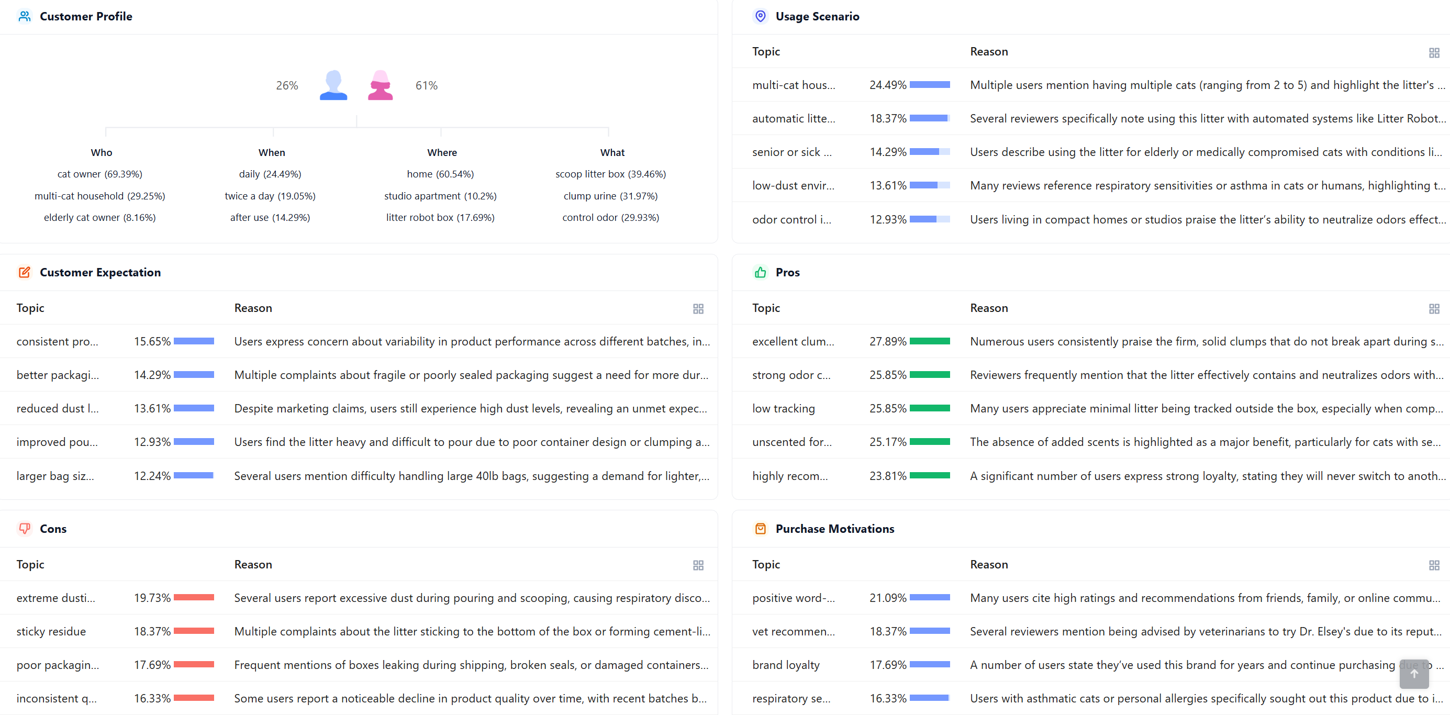The height and width of the screenshot is (715, 1450).
Task: Click the 19.73% extreme dustiness red bar
Action: point(194,597)
